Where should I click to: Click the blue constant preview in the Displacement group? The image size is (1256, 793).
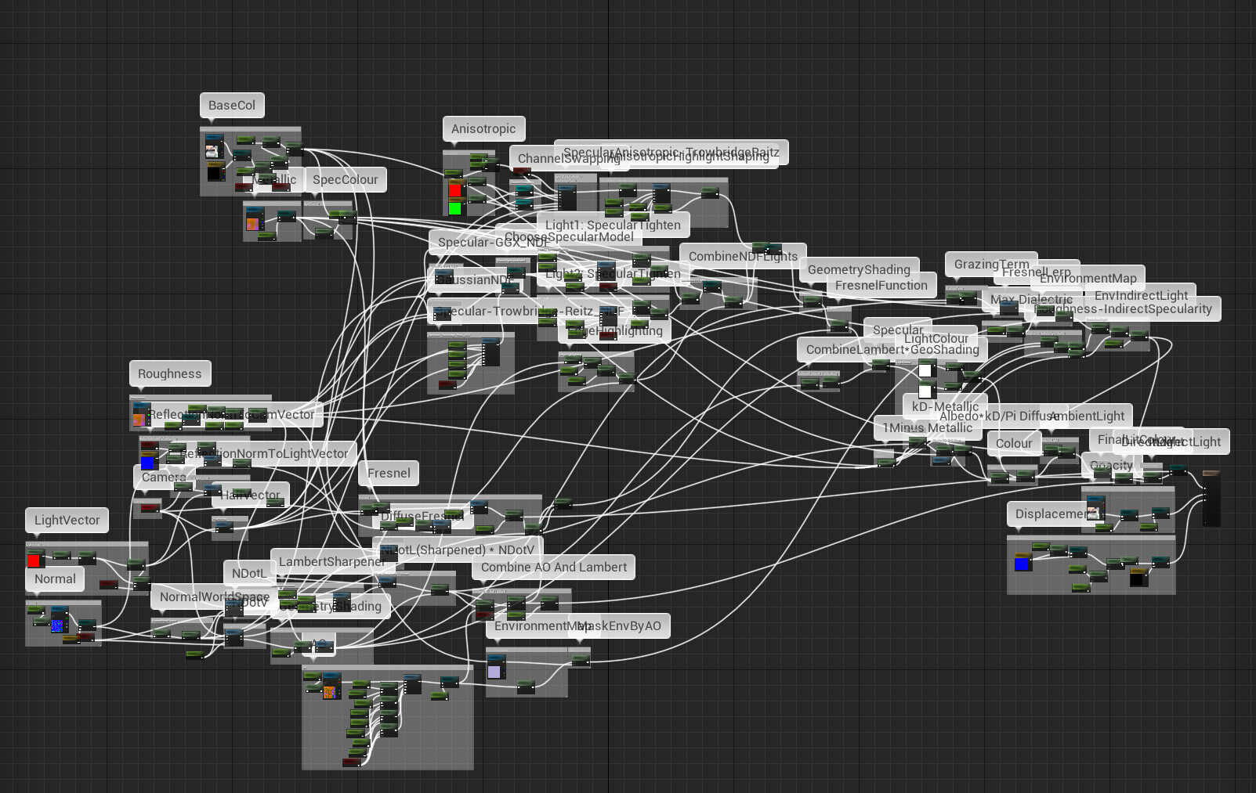coord(1021,564)
